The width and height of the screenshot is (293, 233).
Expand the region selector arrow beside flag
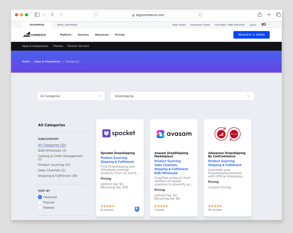[x=269, y=25]
